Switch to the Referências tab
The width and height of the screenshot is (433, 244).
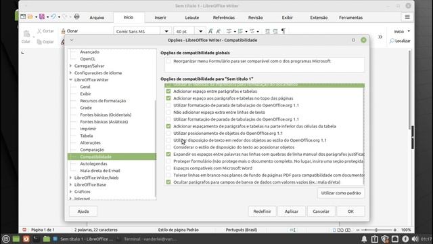click(224, 18)
